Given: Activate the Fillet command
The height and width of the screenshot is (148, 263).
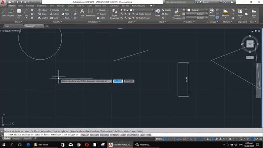Looking at the screenshot, I should pyautogui.click(x=65, y=14).
